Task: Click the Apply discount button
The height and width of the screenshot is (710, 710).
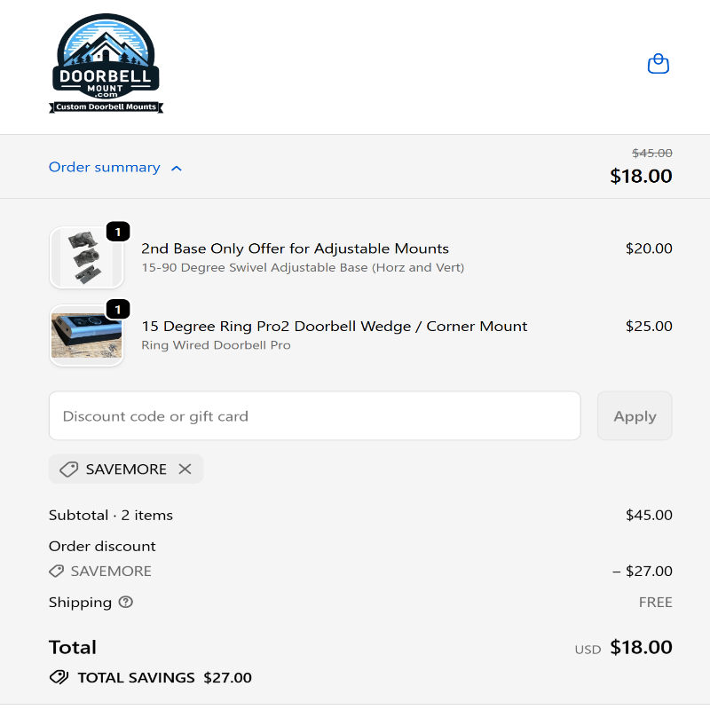Action: [x=635, y=415]
